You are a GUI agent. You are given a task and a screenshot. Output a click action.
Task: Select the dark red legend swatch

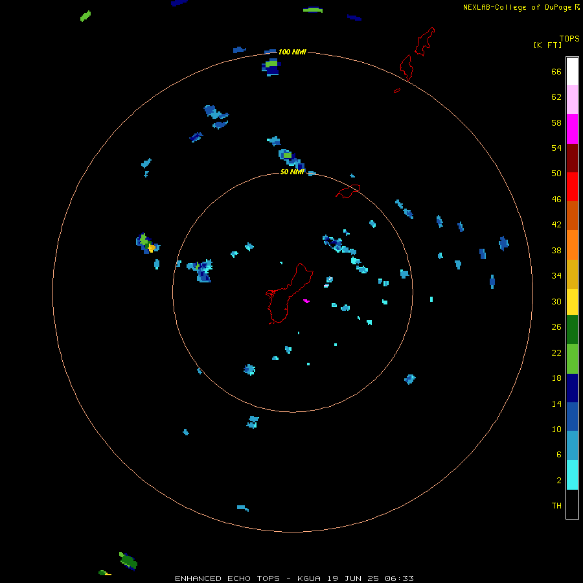coord(572,158)
